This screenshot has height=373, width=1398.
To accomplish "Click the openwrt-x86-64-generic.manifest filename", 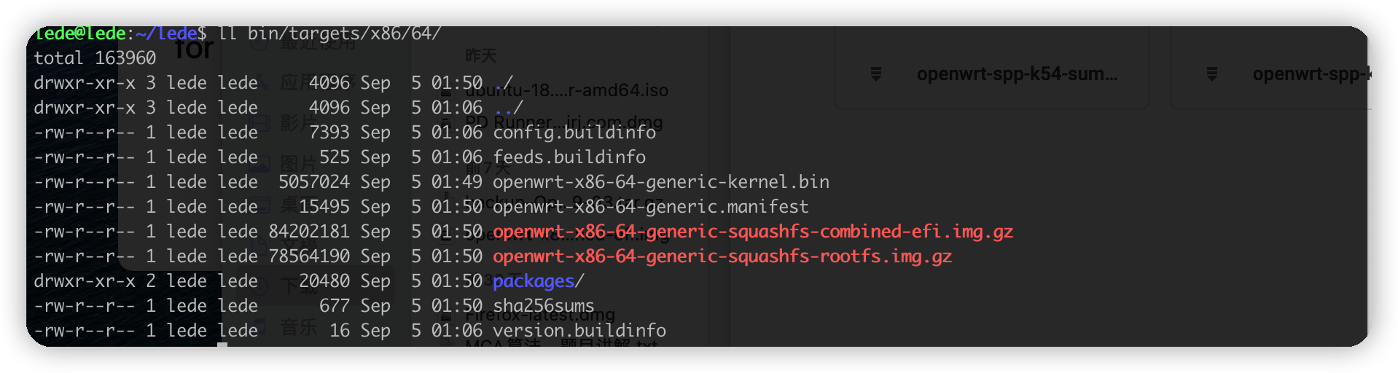I will 651,207.
